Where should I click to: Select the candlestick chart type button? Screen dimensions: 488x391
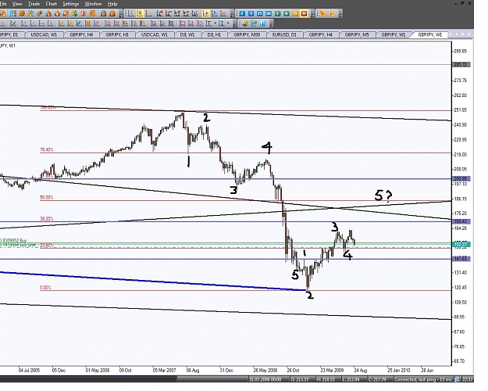pos(140,13)
